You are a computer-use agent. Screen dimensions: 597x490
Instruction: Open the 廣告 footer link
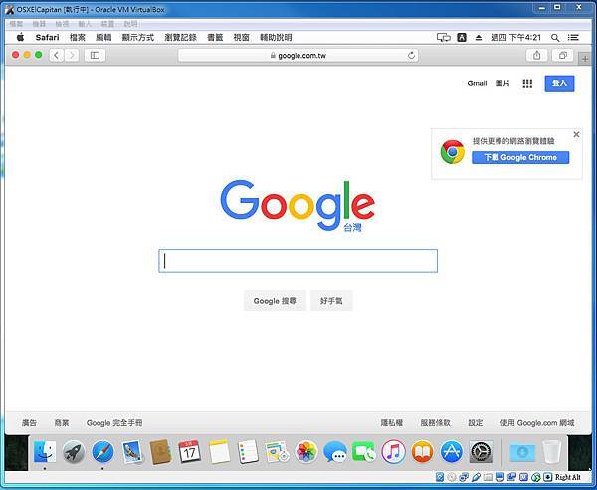[x=29, y=423]
